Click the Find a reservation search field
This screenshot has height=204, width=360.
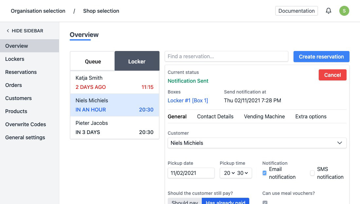(x=226, y=56)
